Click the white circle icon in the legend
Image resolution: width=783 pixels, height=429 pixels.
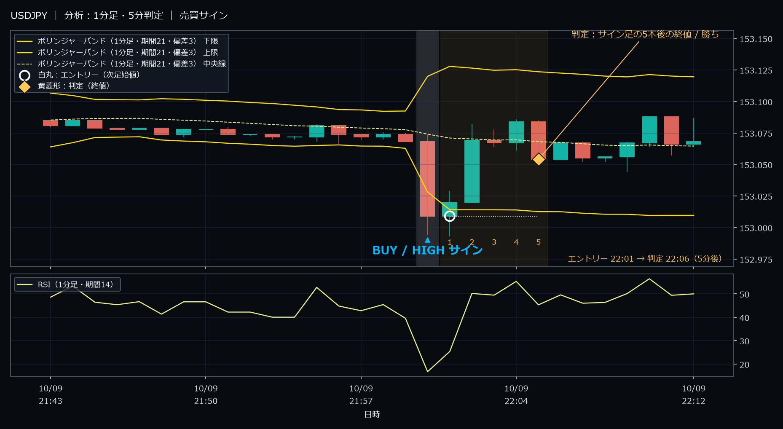click(25, 75)
